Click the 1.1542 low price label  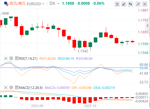pos(83,51)
